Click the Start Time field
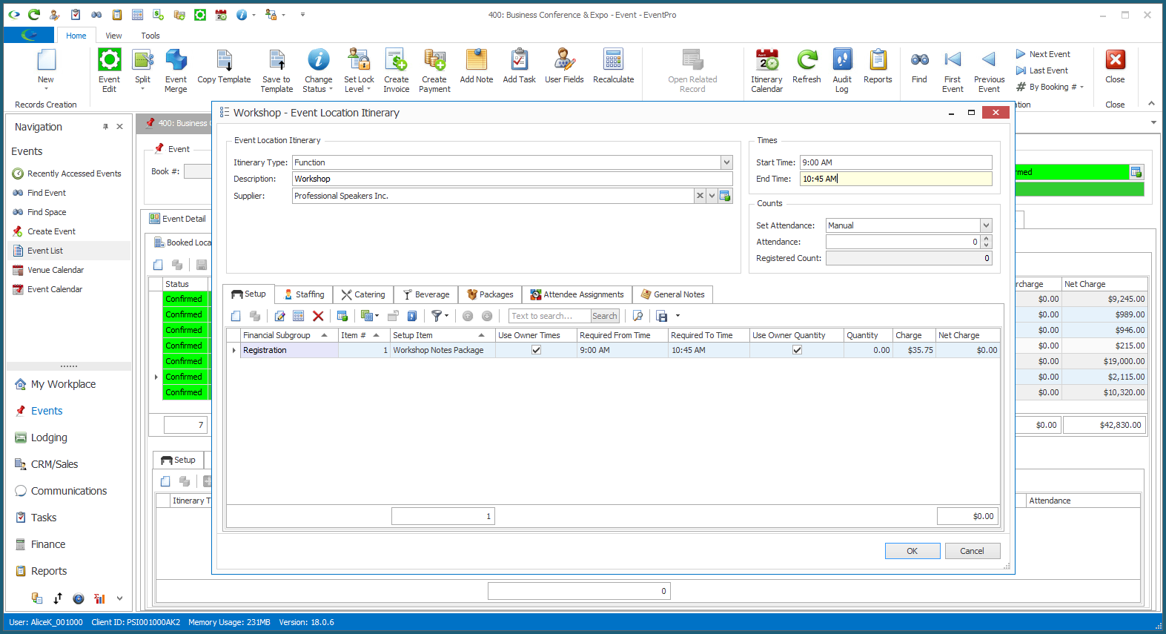 [895, 162]
